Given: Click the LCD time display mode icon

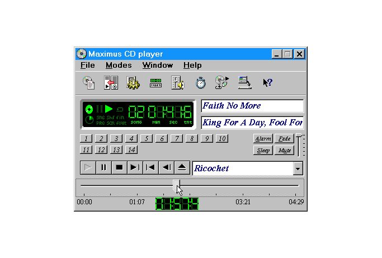Looking at the screenshot, I should (155, 83).
